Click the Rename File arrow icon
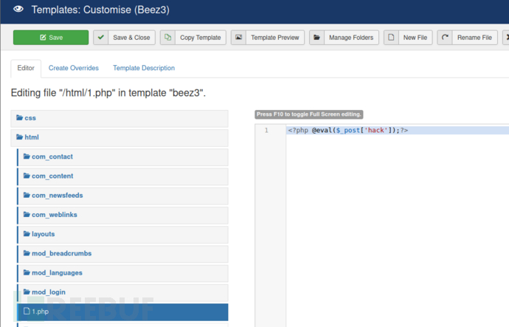Image resolution: width=509 pixels, height=327 pixels. coord(445,38)
